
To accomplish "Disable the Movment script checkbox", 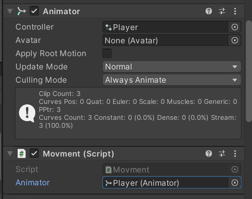I will pyautogui.click(x=34, y=153).
